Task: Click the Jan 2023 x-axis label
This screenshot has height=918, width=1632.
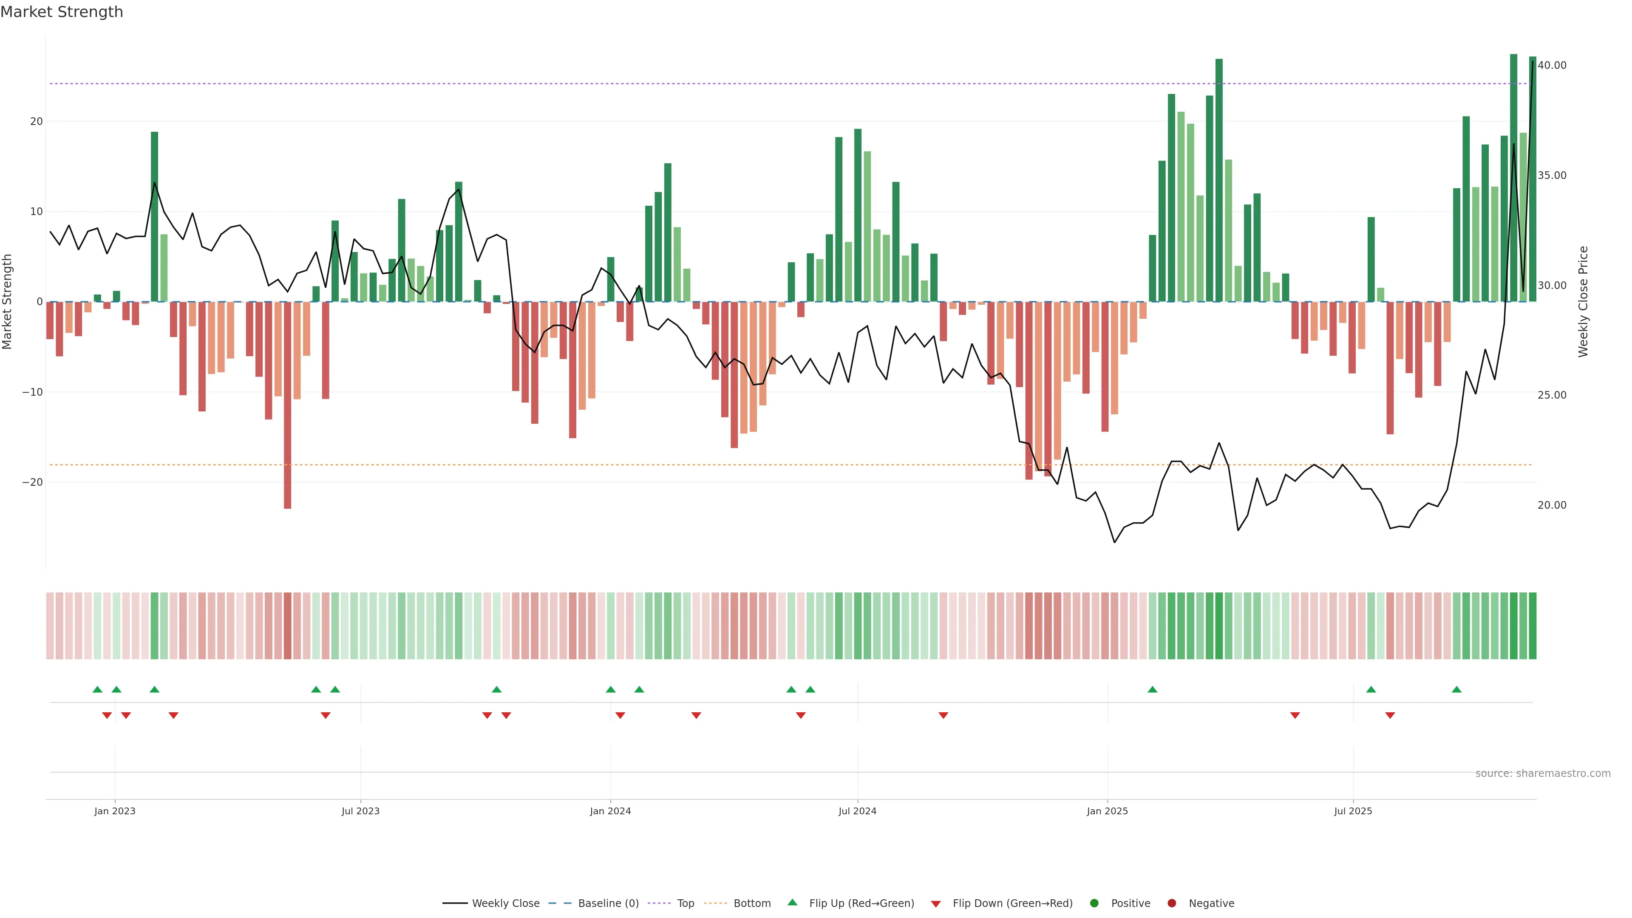Action: coord(115,811)
